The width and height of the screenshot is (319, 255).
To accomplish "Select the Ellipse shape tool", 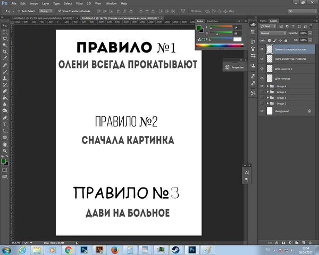I will tap(4, 137).
